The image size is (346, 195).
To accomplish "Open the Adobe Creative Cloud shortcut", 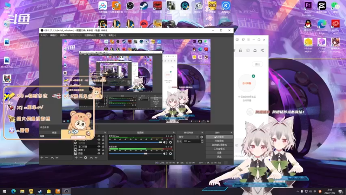I will tap(336, 27).
